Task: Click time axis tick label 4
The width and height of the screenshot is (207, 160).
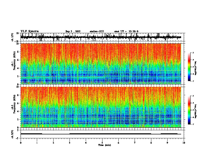Action: coord(86,143)
